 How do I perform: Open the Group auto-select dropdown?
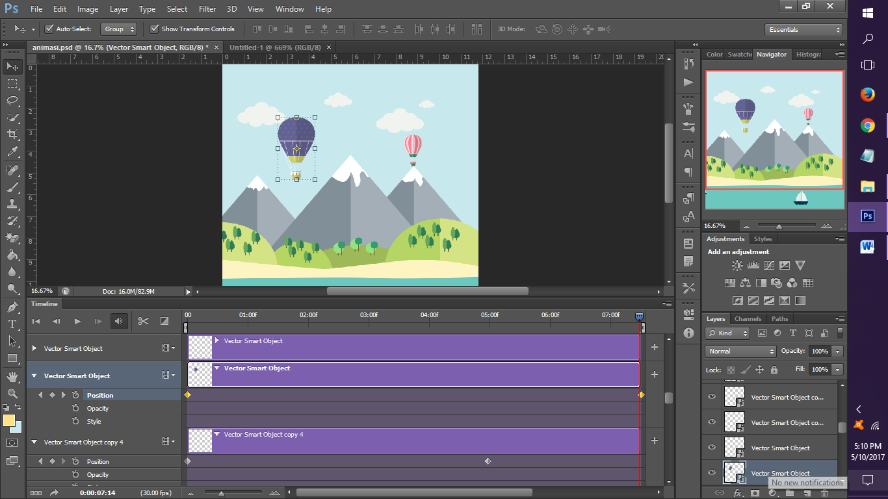120,29
